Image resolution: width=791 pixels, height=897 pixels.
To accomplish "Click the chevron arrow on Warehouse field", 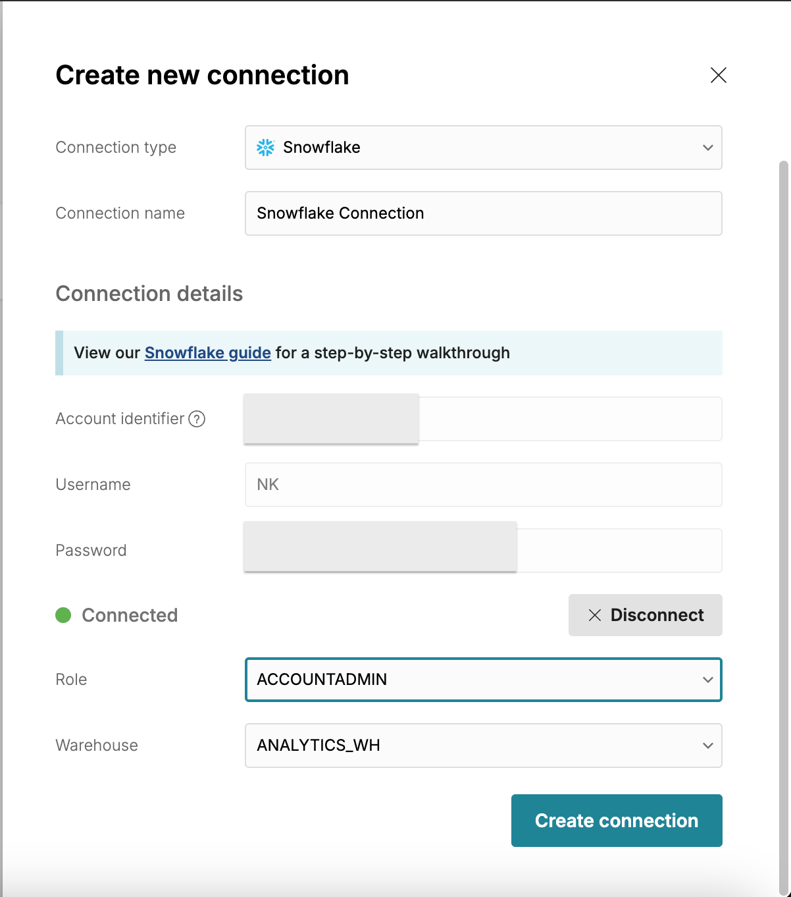I will (x=707, y=746).
